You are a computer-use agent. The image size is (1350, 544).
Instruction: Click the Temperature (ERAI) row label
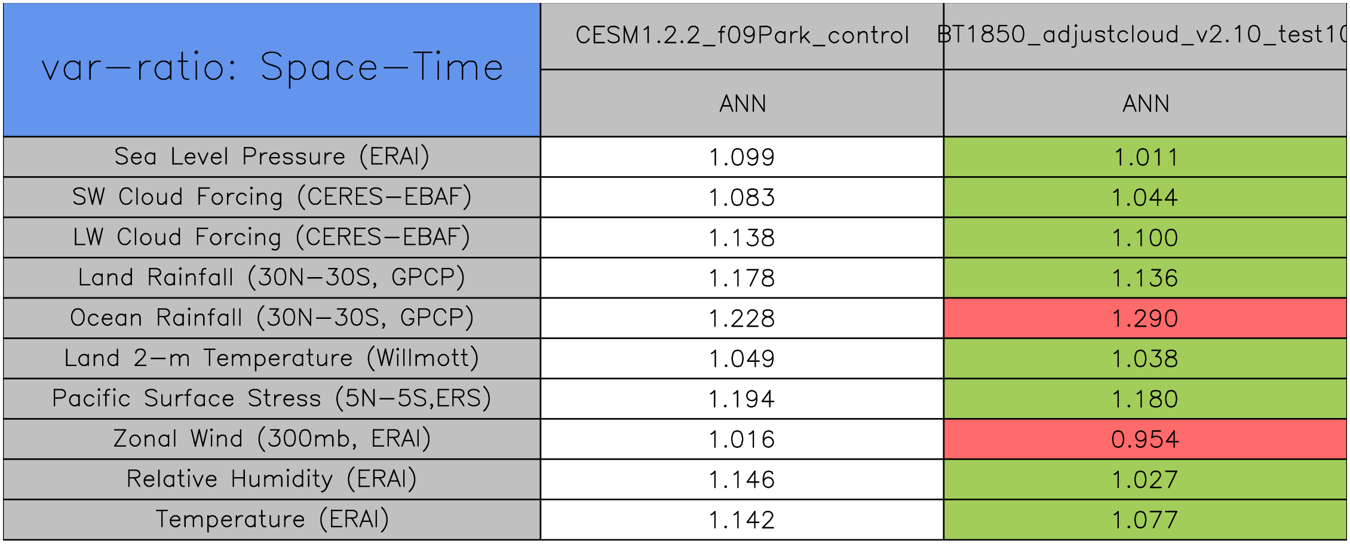tap(272, 520)
